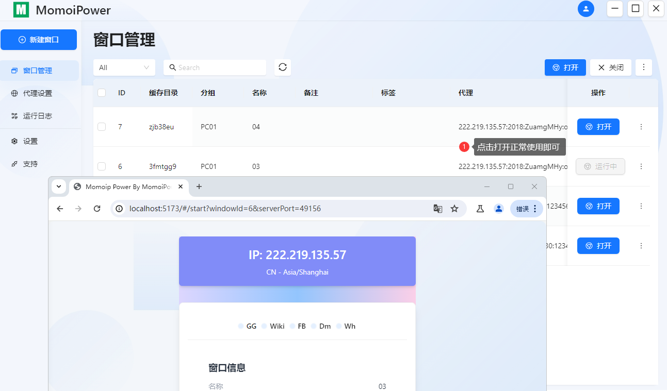Expand the browser tab search chevron
The image size is (667, 391).
coord(58,186)
